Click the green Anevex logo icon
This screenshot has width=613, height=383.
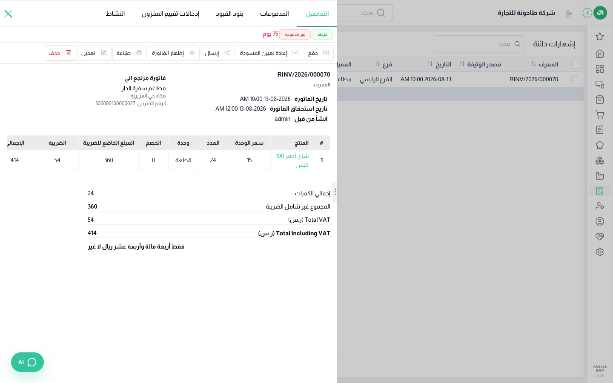point(600,13)
